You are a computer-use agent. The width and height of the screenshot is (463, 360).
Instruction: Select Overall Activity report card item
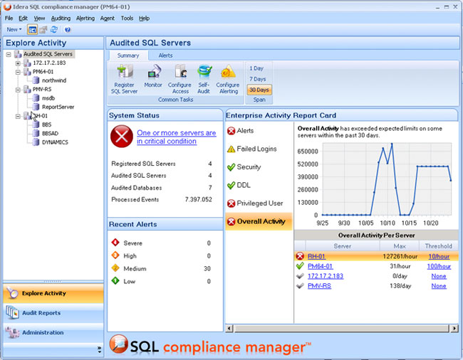point(259,221)
